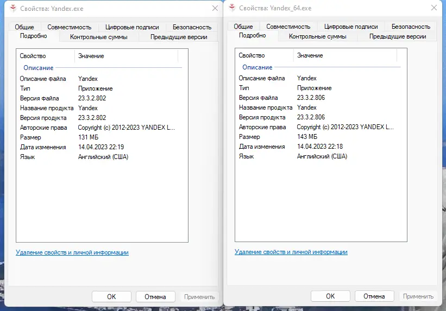
Task: Open Контрольные суммы tab in Yandex_64.exe window
Action: 317,36
